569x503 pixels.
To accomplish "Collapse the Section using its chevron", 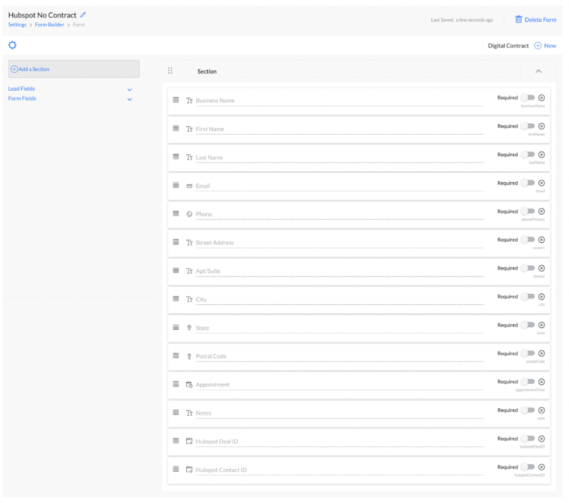I will click(539, 71).
